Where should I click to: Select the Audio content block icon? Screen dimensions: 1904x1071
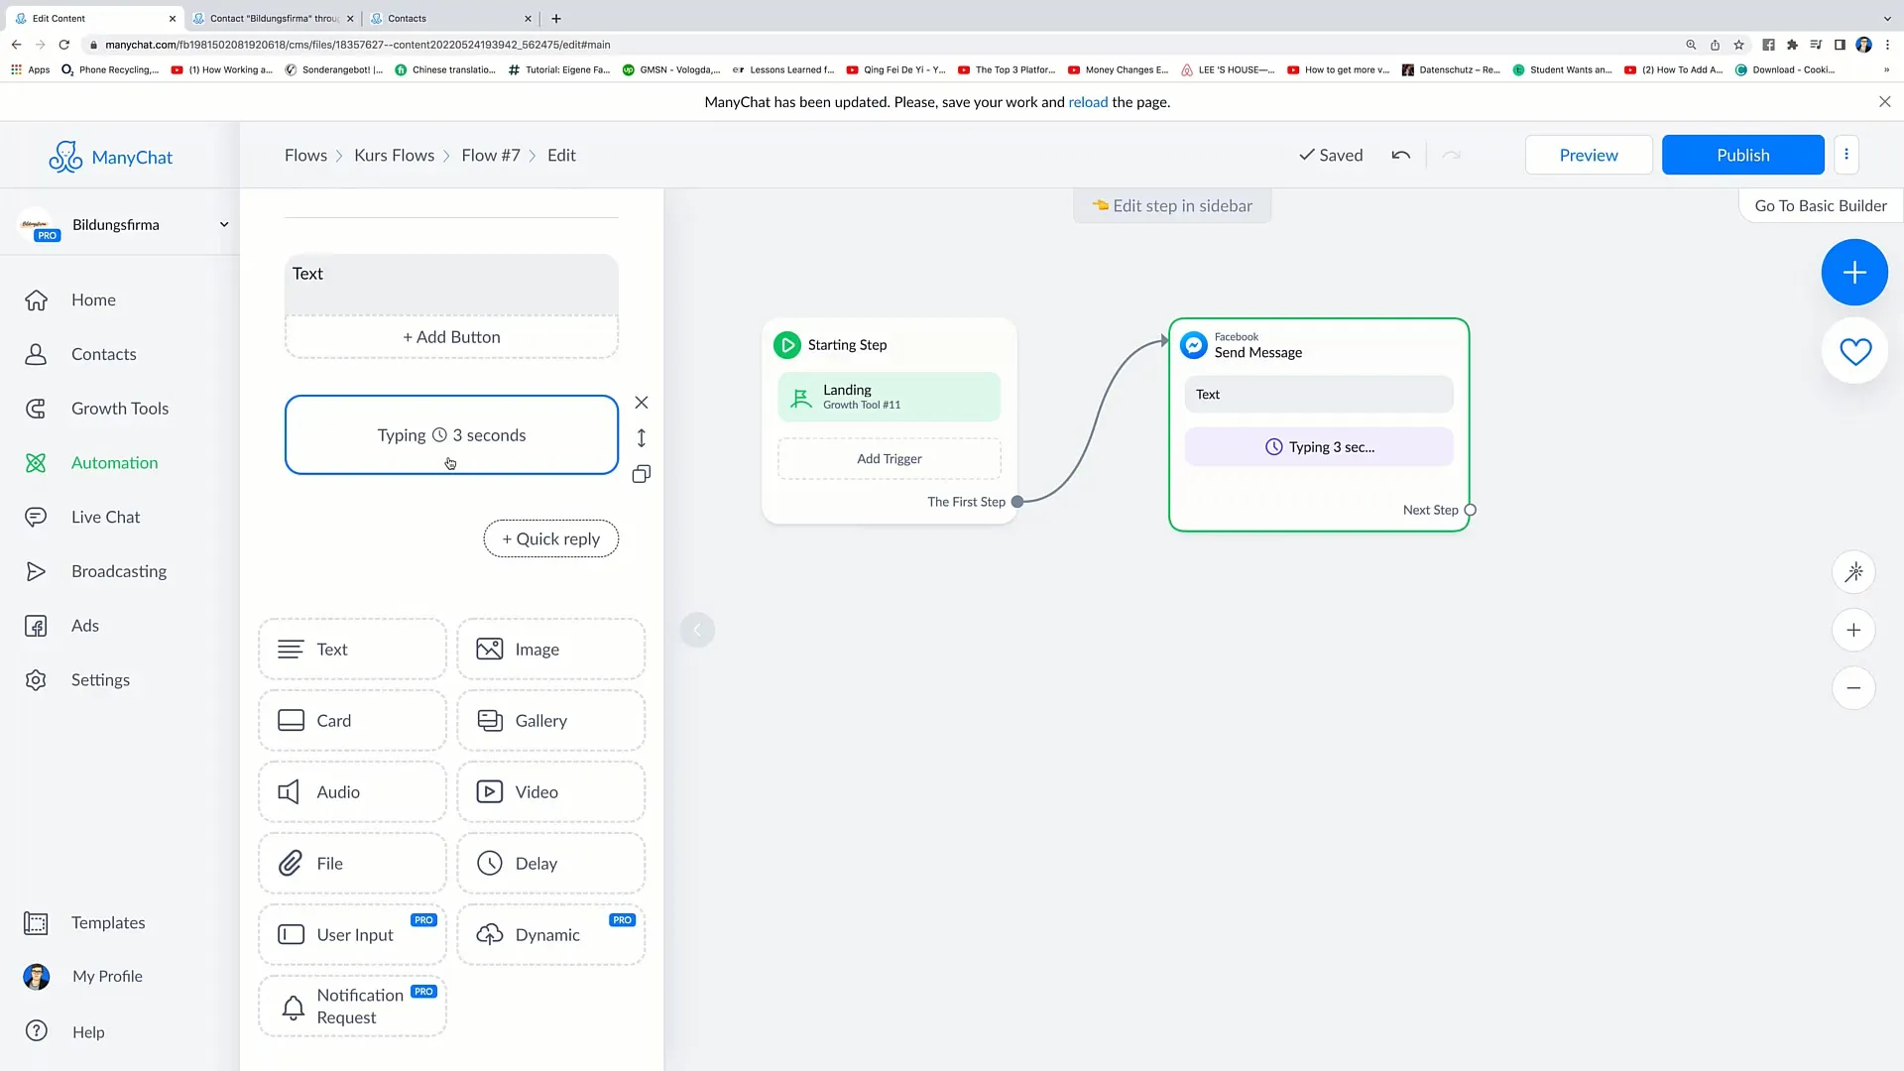[289, 791]
